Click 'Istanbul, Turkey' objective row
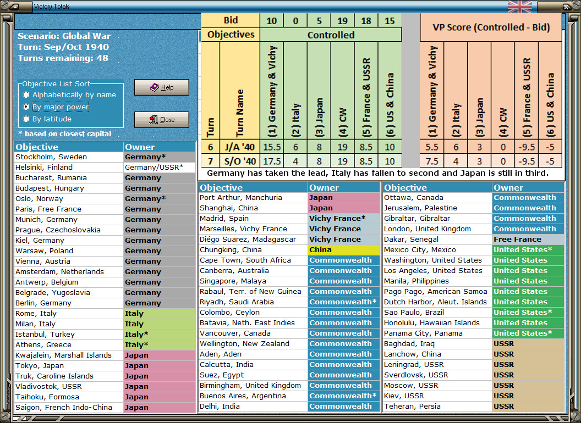The width and height of the screenshot is (581, 423). 105,334
